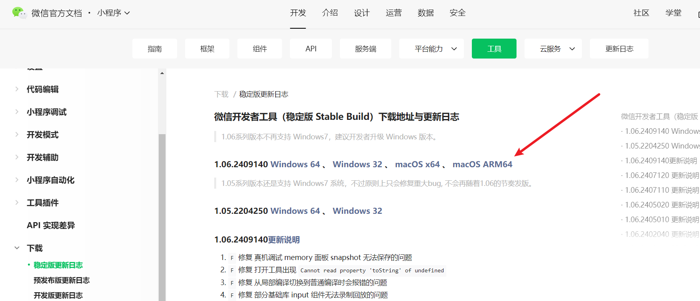Click the code text Cannot read property 'toString'

click(372, 270)
